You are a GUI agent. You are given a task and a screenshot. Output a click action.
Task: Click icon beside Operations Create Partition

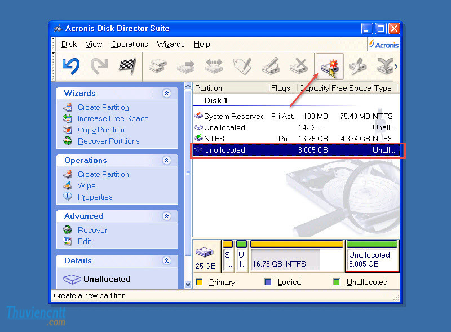[x=68, y=174]
